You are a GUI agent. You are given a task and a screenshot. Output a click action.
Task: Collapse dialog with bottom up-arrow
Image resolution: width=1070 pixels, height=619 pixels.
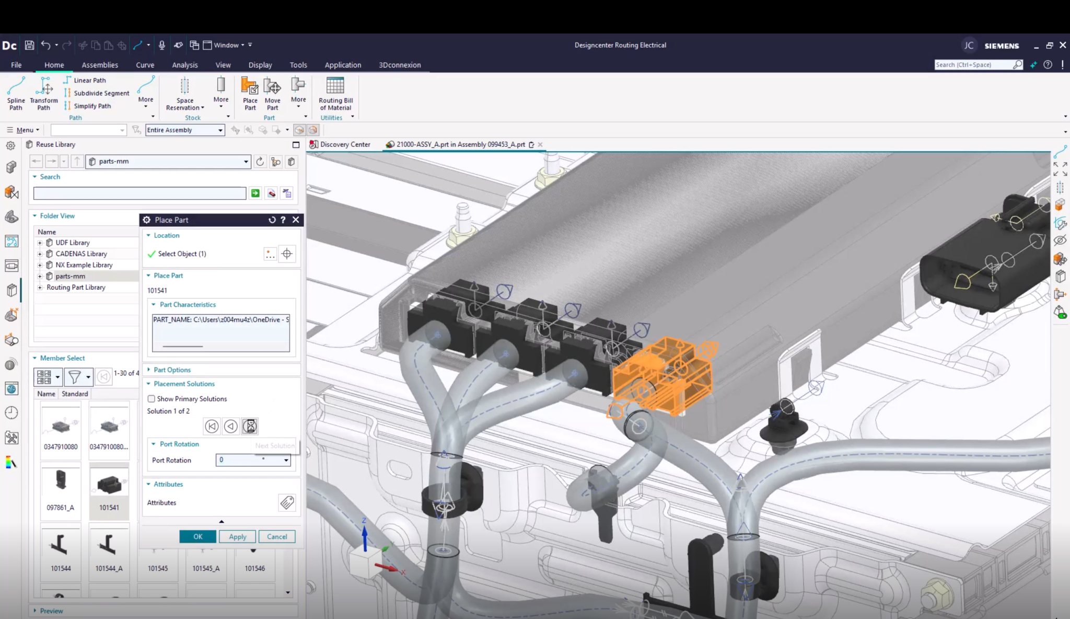pyautogui.click(x=222, y=521)
